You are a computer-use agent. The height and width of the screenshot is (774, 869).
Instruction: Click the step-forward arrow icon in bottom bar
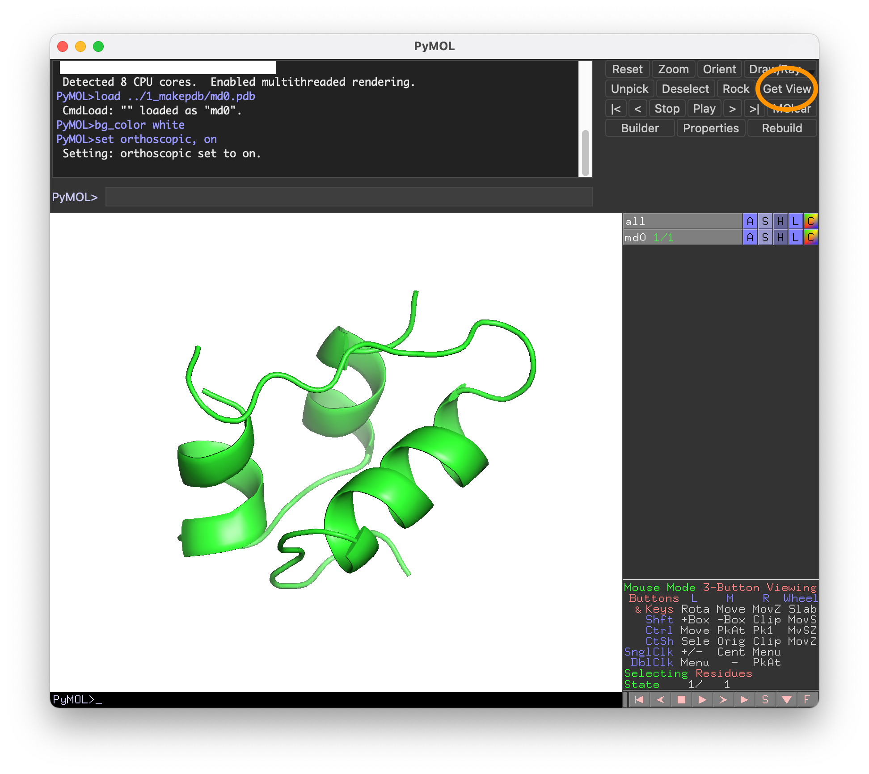click(723, 699)
